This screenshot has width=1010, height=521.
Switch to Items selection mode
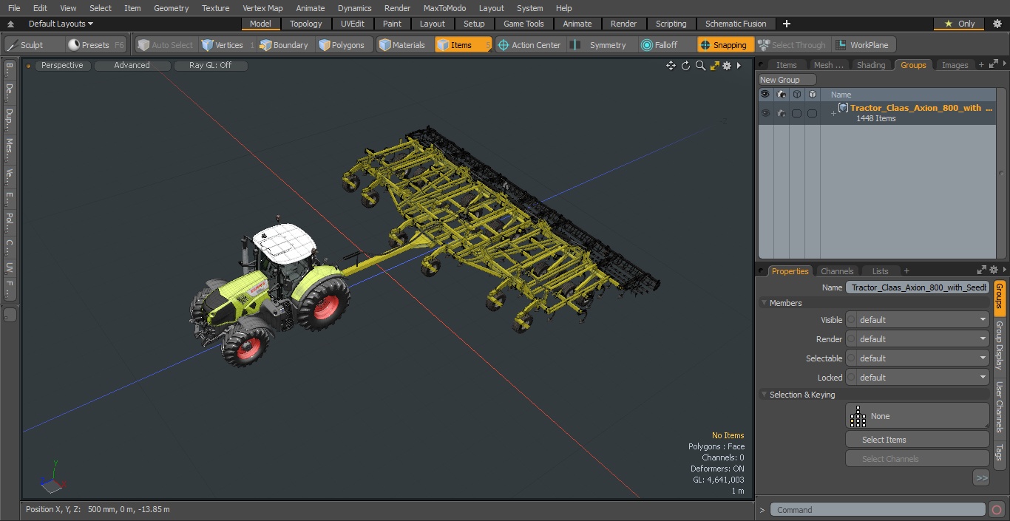point(463,45)
